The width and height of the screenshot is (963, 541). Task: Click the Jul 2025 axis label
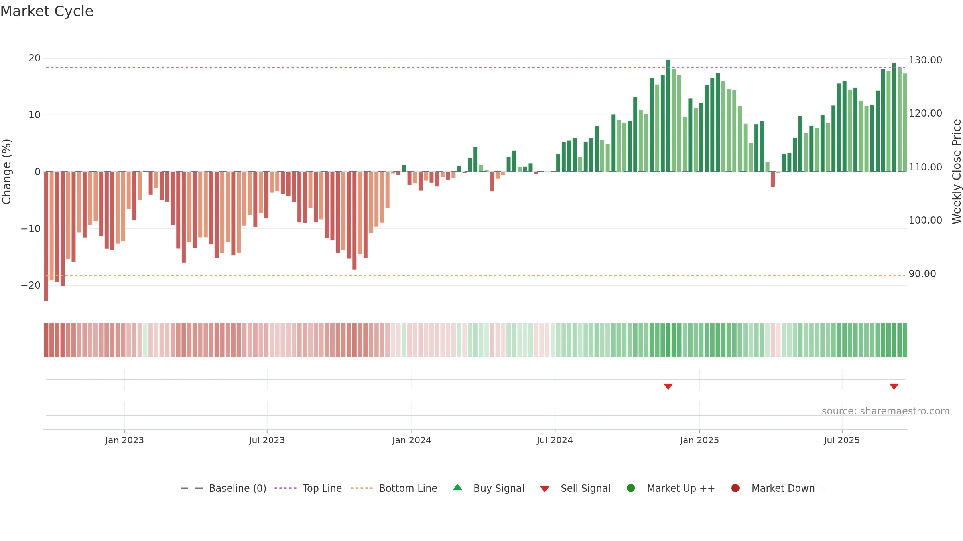[842, 440]
